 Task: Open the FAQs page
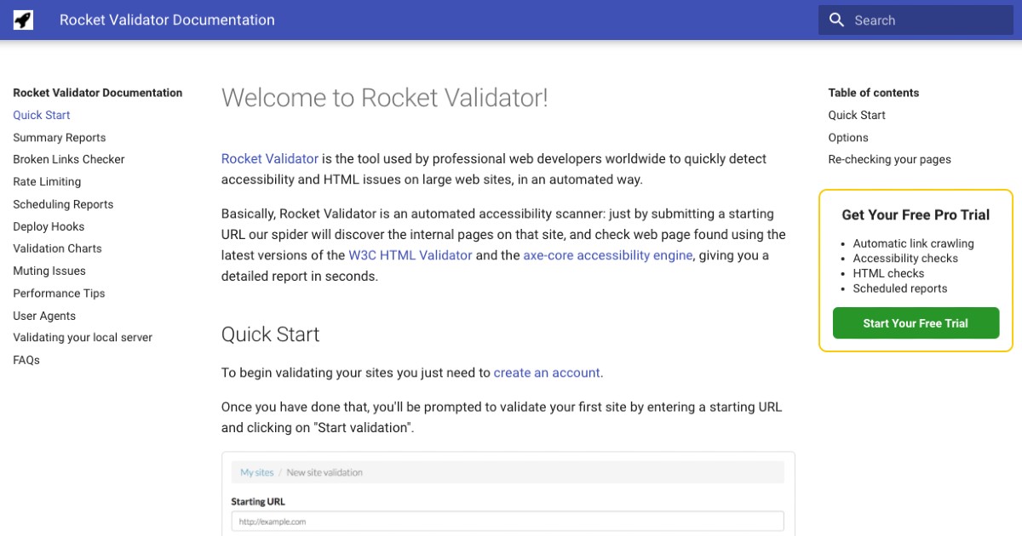(x=26, y=359)
